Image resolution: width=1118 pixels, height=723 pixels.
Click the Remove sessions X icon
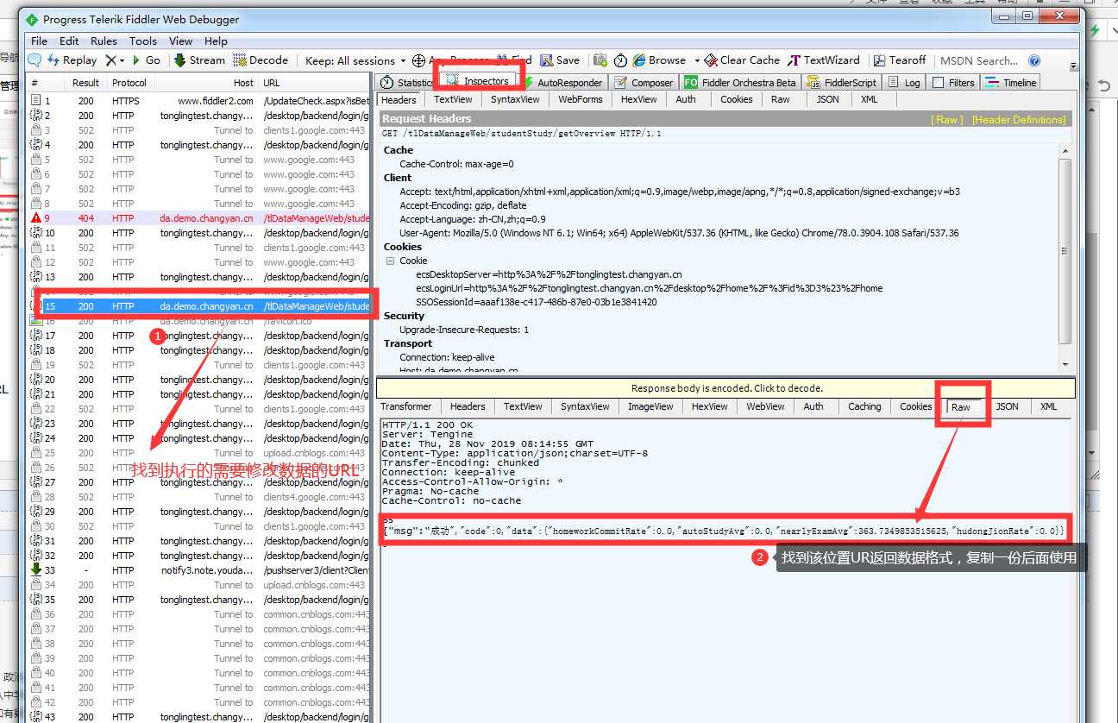(110, 60)
